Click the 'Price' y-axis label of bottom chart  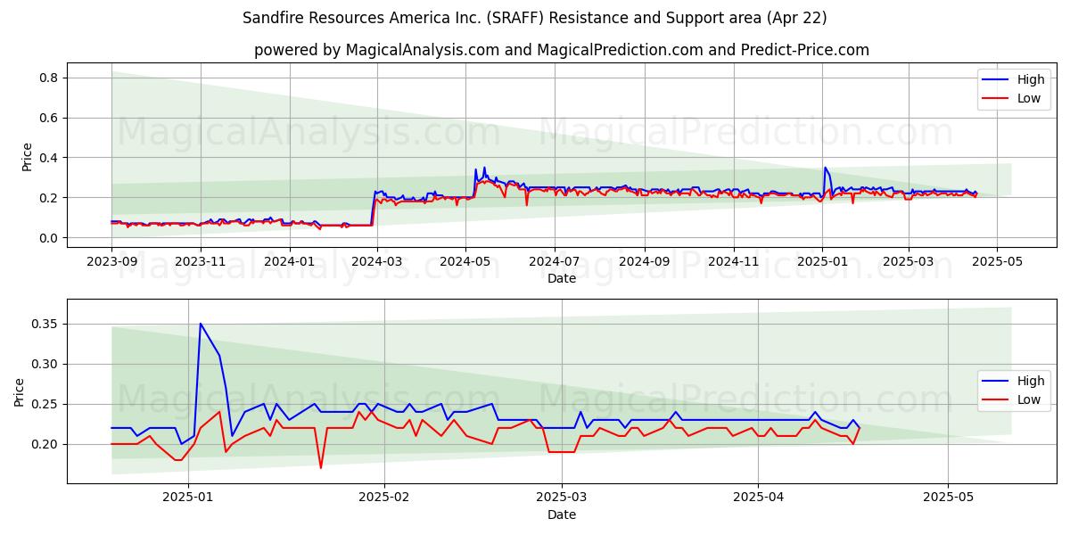tap(20, 391)
